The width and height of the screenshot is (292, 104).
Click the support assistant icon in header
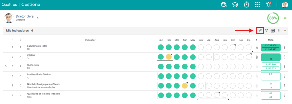coord(224,5)
